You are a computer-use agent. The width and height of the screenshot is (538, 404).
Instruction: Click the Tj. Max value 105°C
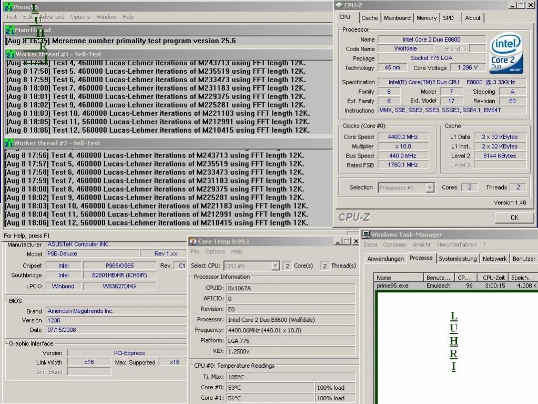click(291, 377)
